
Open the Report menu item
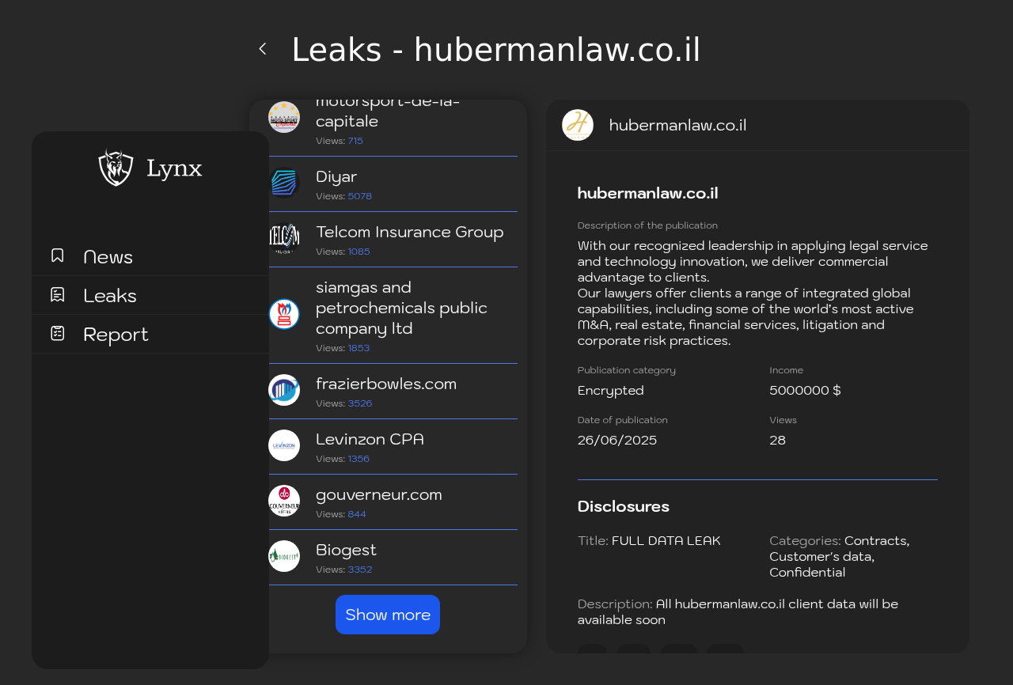coord(150,334)
